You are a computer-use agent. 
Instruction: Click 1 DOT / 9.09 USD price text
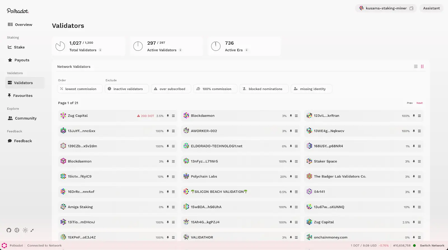[x=363, y=246]
